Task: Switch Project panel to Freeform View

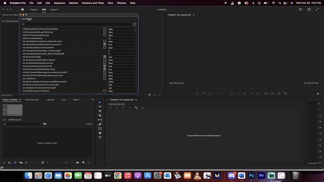Action: pyautogui.click(x=21, y=163)
